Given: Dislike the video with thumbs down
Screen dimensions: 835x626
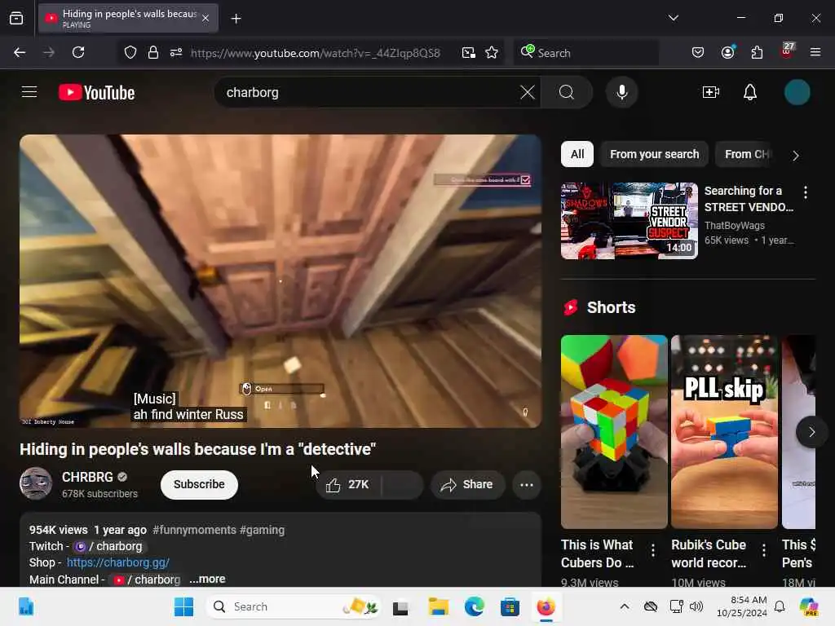Looking at the screenshot, I should point(402,484).
